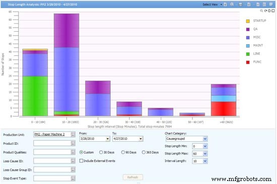Click the '40 - 50 (225)' axis label
Screen dimensions: 277x184
pos(164,122)
